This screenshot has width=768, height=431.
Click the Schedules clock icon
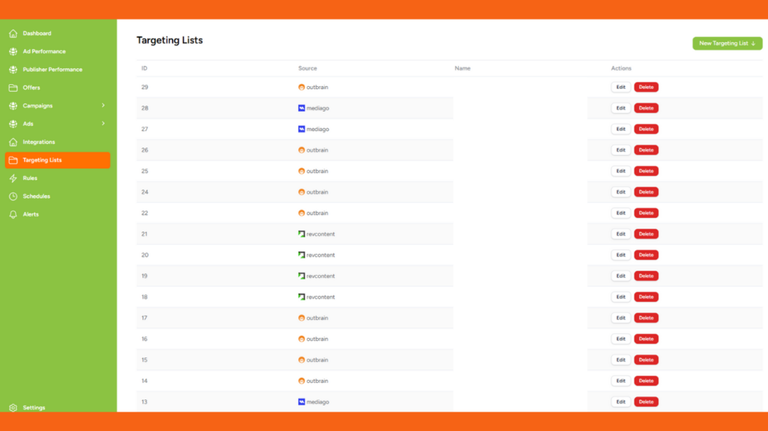(x=13, y=196)
